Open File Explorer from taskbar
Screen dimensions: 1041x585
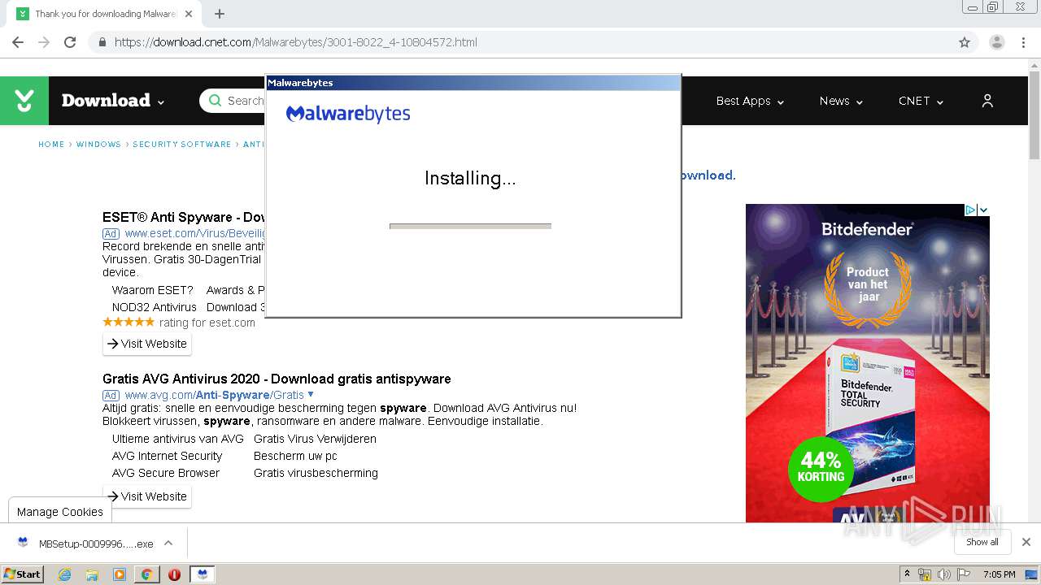(x=92, y=574)
